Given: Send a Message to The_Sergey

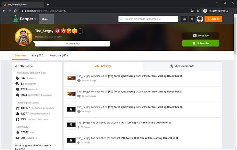Looking at the screenshot, I should click(x=201, y=36).
